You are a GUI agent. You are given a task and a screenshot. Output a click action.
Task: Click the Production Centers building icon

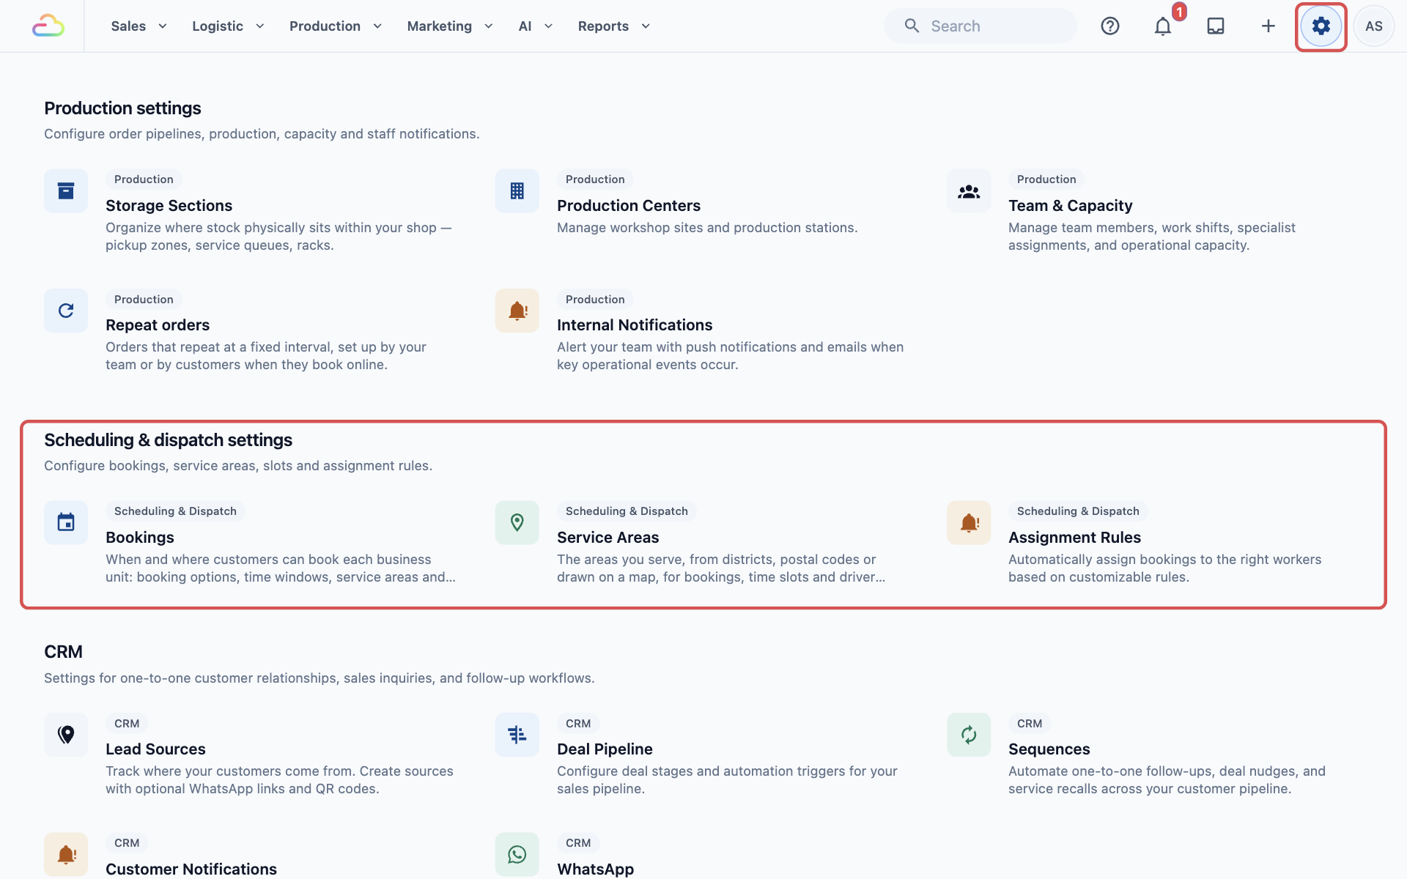tap(517, 191)
